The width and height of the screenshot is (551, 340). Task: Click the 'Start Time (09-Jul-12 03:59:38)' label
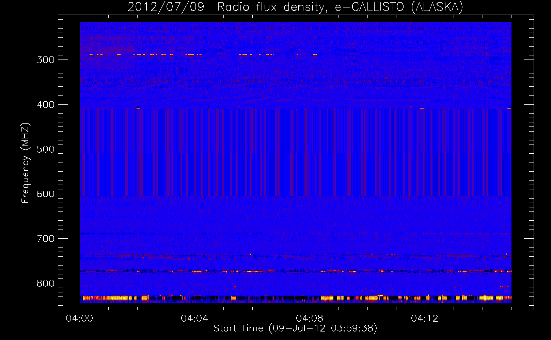295,328
